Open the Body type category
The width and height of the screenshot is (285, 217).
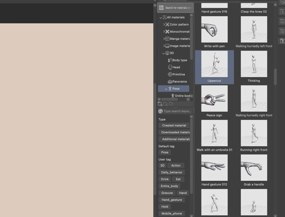(x=178, y=60)
